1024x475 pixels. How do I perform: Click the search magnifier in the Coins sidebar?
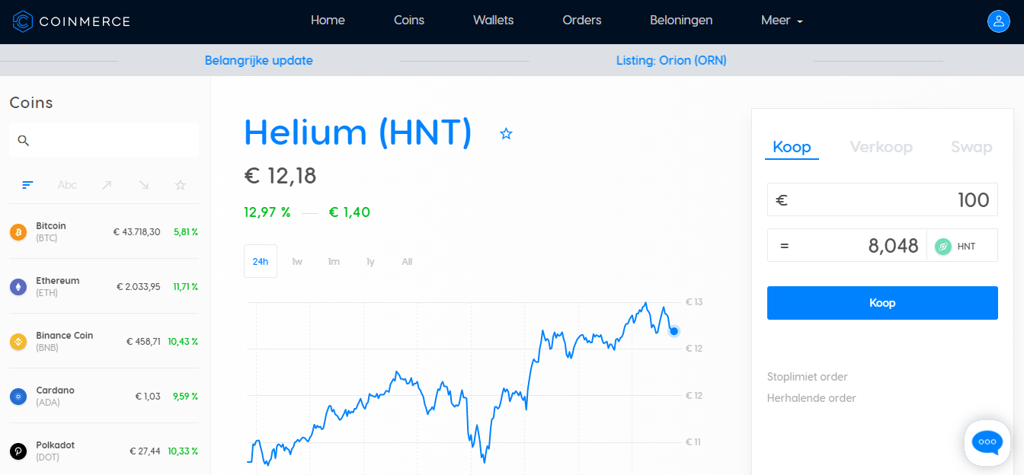point(23,140)
